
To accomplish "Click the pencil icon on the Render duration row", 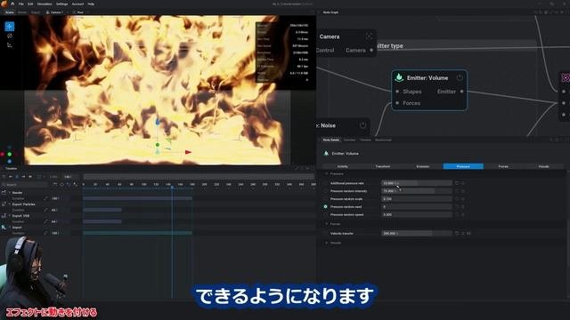I will coord(45,198).
